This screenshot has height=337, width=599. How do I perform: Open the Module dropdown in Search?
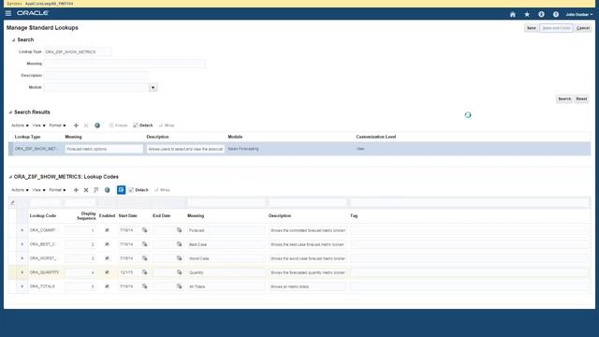(153, 87)
